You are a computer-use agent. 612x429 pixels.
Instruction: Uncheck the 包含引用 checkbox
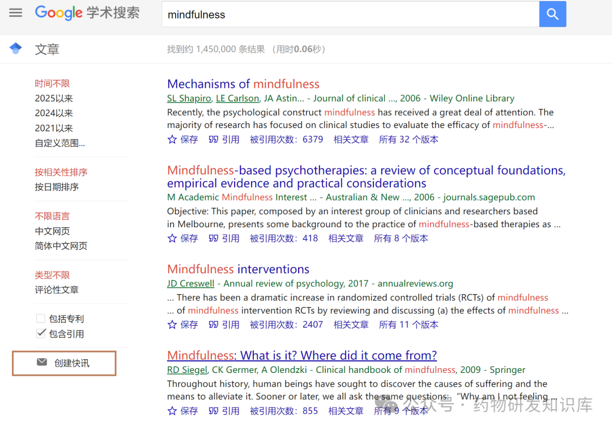41,333
